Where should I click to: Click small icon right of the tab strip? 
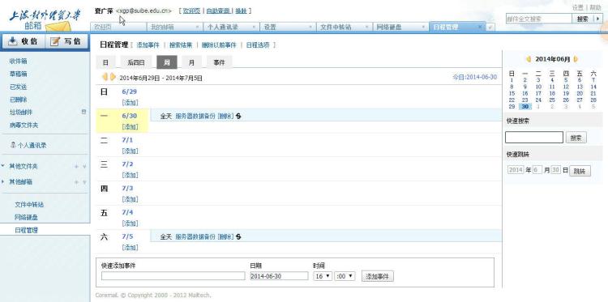click(x=490, y=27)
